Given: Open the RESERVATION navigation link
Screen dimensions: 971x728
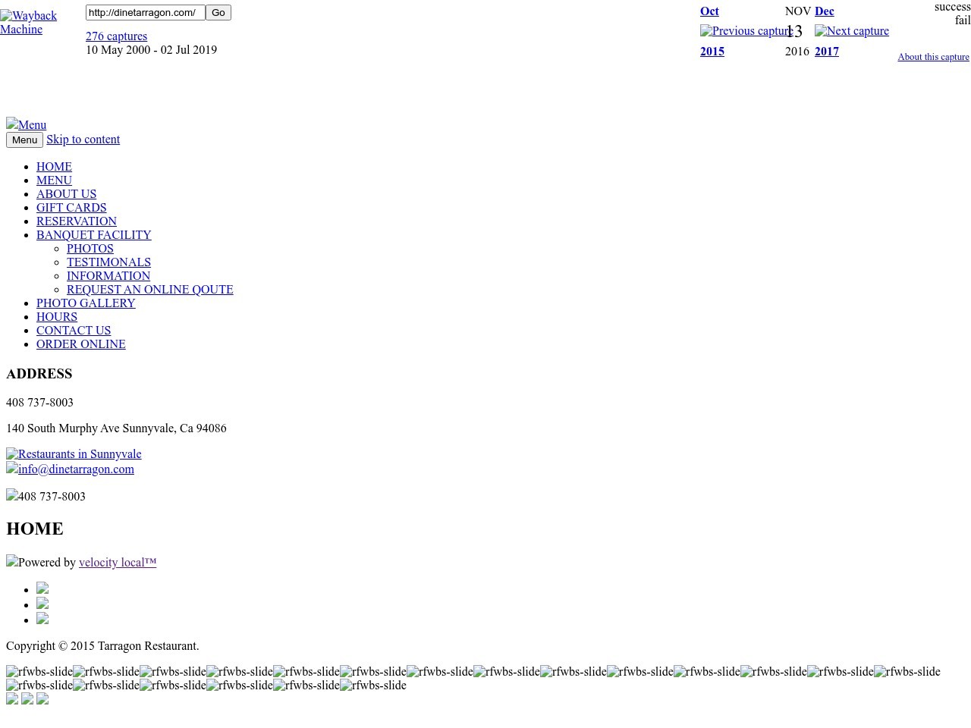Looking at the screenshot, I should 77,221.
